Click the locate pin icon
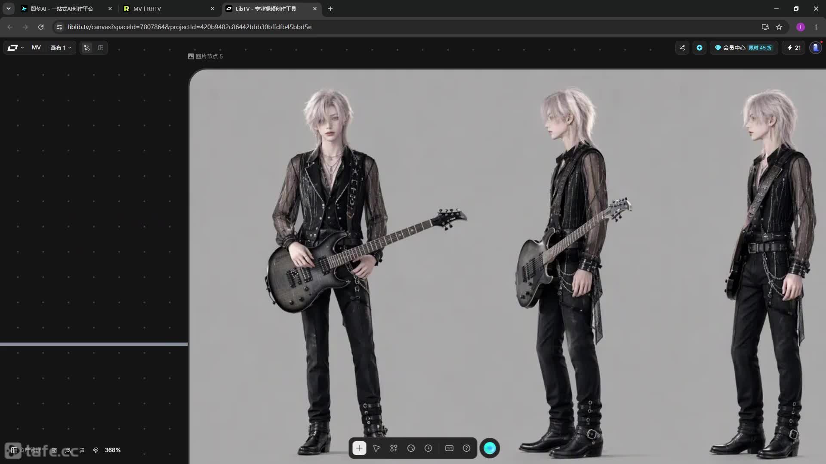The height and width of the screenshot is (464, 826). 68,450
